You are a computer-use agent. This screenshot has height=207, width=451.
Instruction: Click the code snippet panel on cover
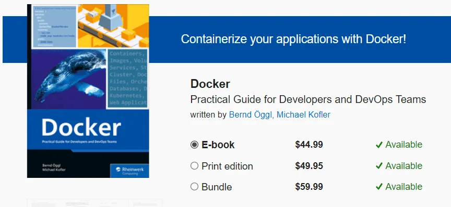pos(54,26)
